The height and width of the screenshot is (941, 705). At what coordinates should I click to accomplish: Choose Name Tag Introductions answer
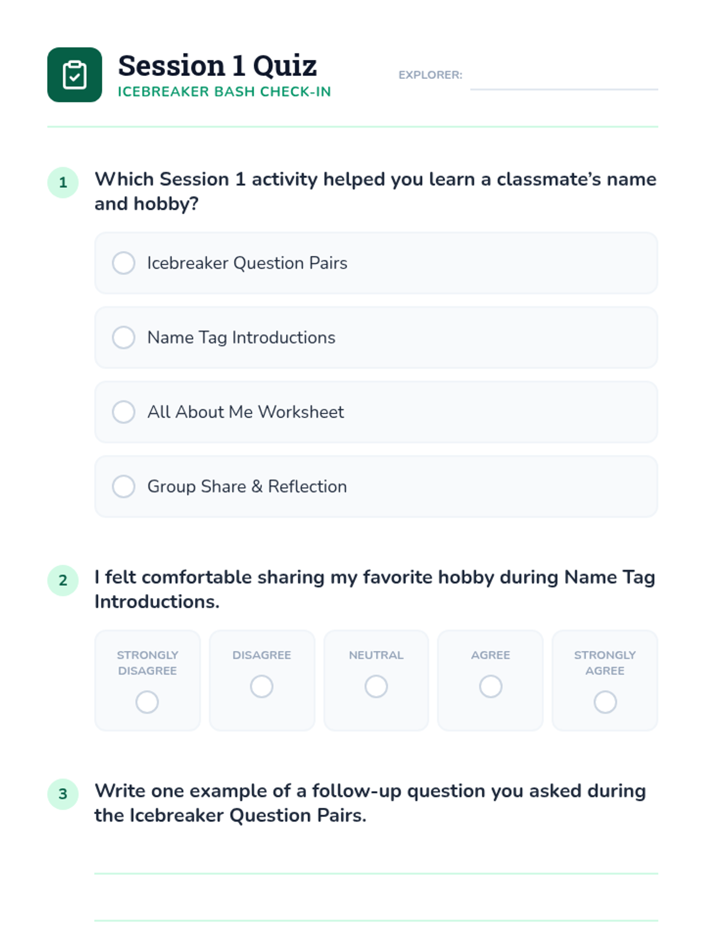coord(124,338)
